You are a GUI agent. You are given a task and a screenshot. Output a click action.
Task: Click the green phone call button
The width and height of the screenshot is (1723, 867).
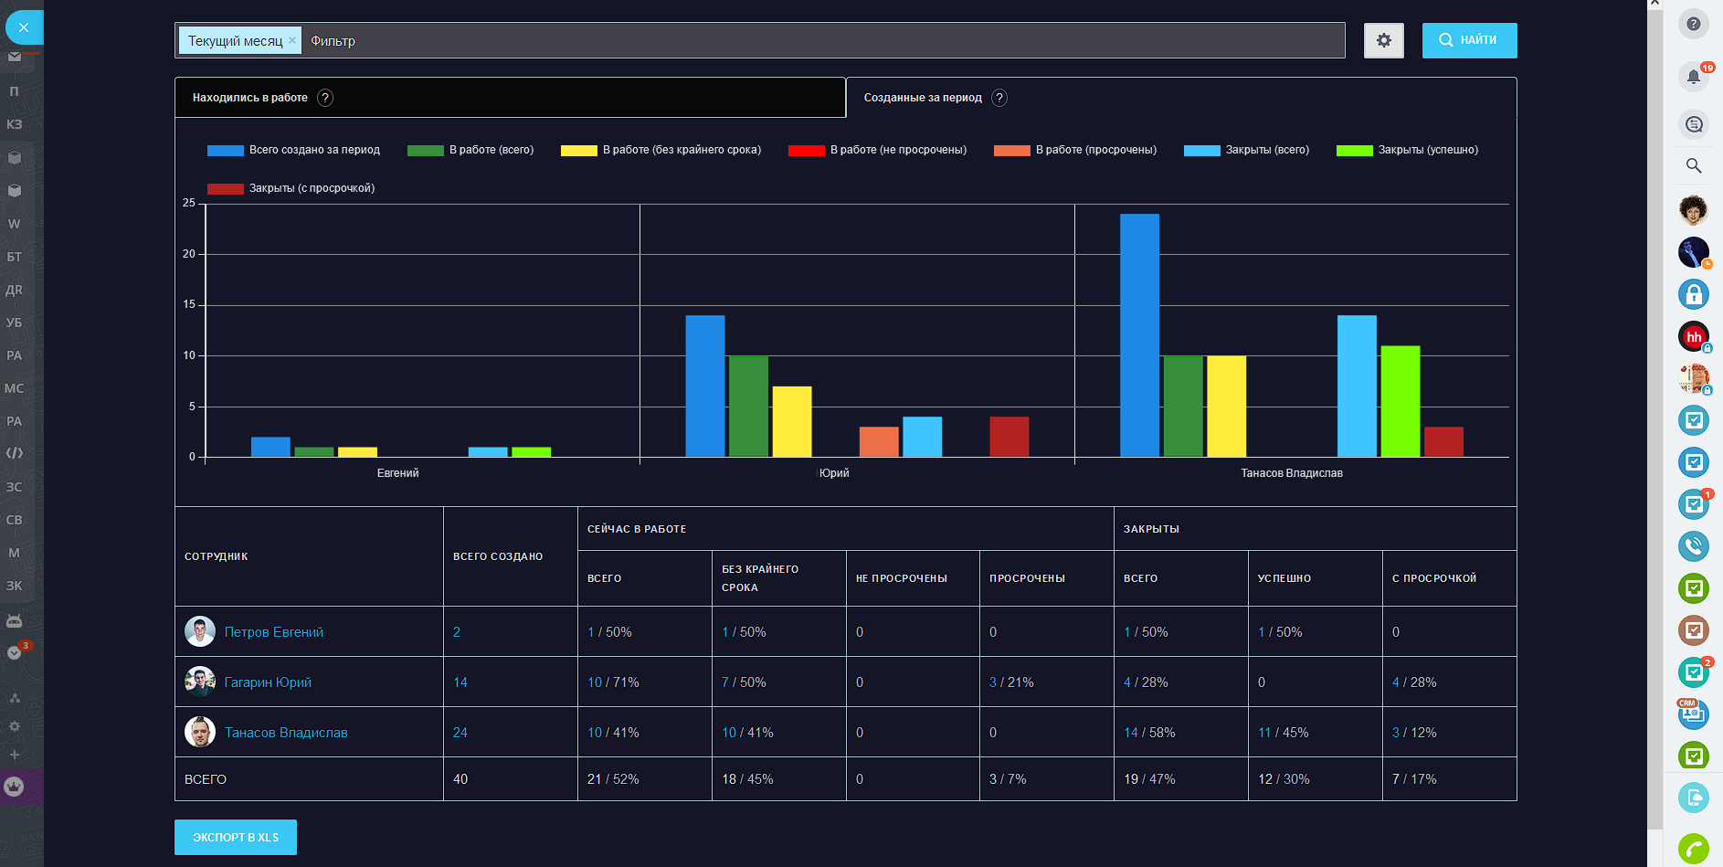pyautogui.click(x=1693, y=849)
